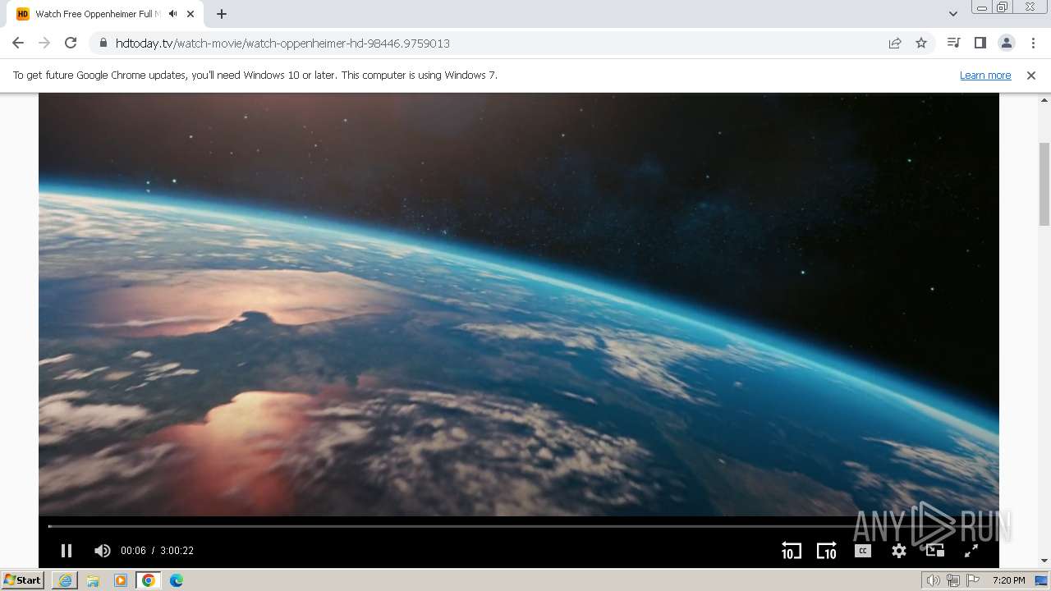Pause the Oppenheimer video playback

click(x=67, y=551)
